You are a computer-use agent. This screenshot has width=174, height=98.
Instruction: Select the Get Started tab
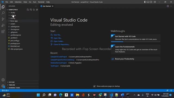47,6
